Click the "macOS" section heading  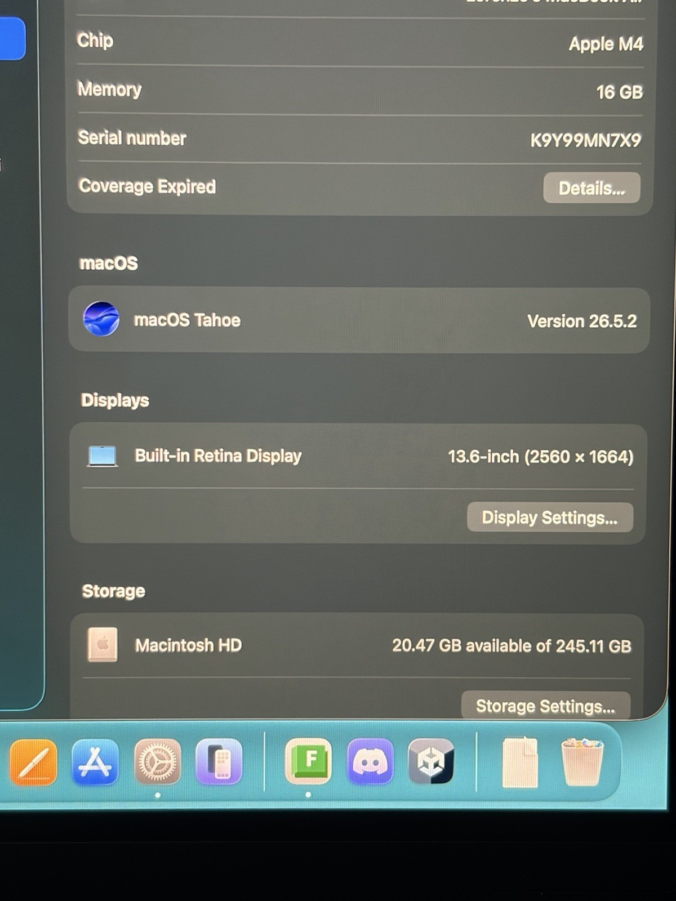[x=109, y=263]
